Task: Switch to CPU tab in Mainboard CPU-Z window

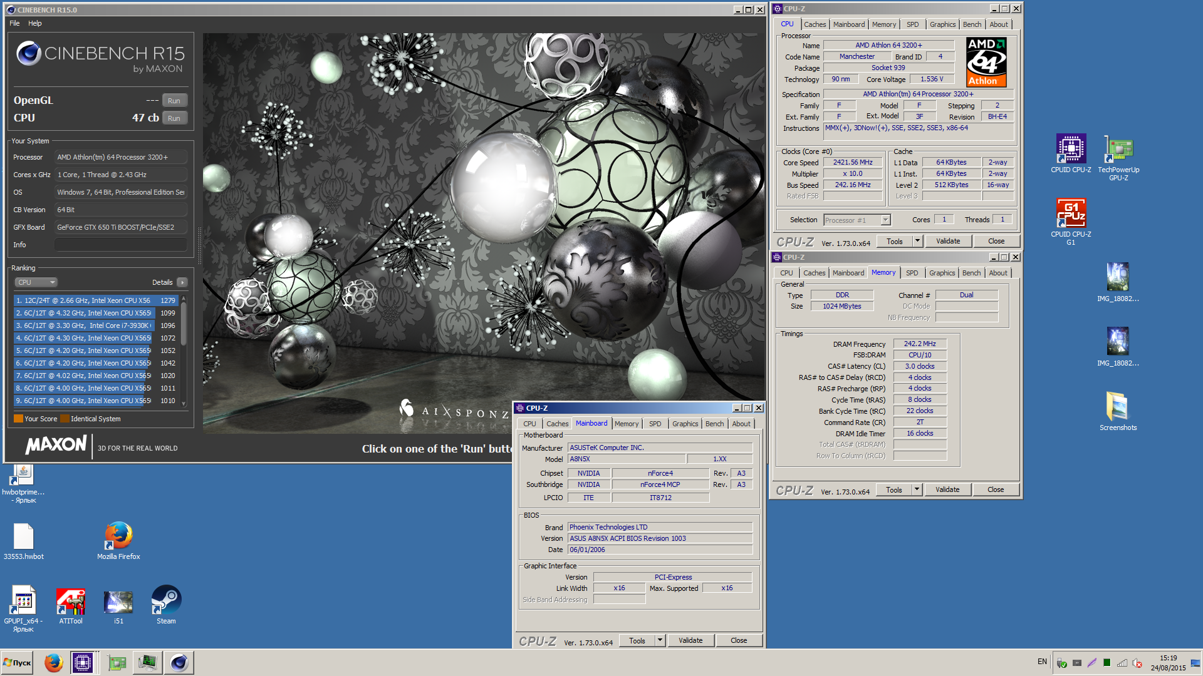Action: 529,424
